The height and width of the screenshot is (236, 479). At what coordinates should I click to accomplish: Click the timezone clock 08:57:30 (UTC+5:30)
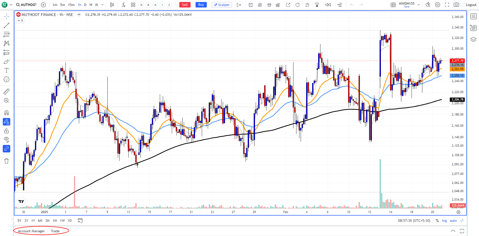(x=414, y=221)
